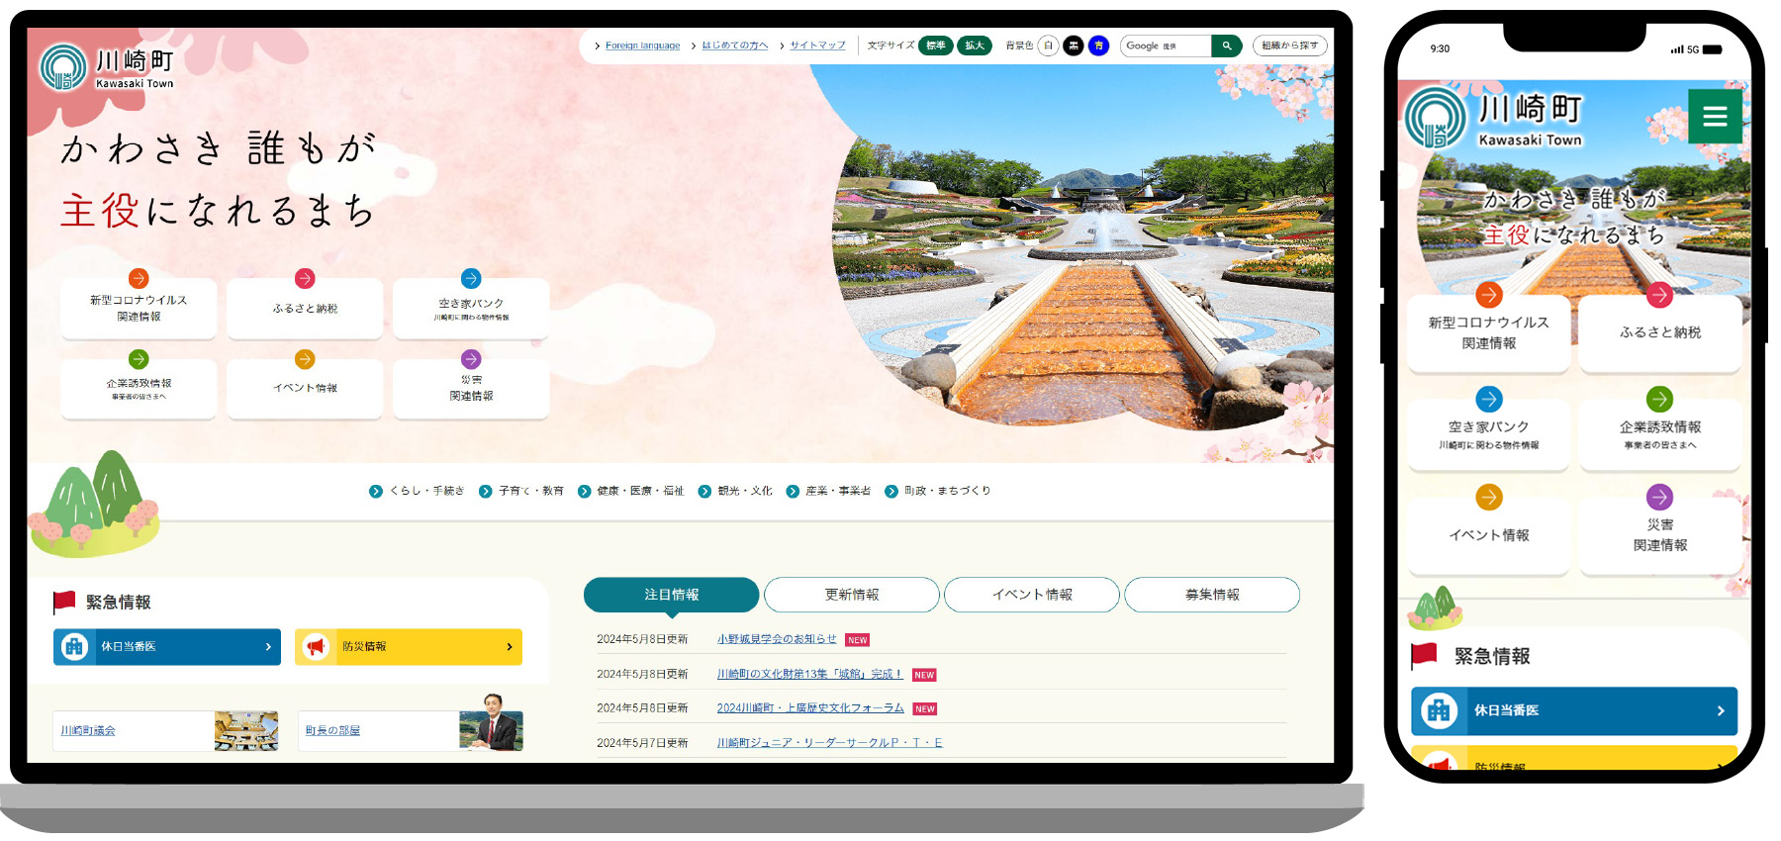
Task: Expand the 産業・事業者 navigation item
Action: coord(828,491)
